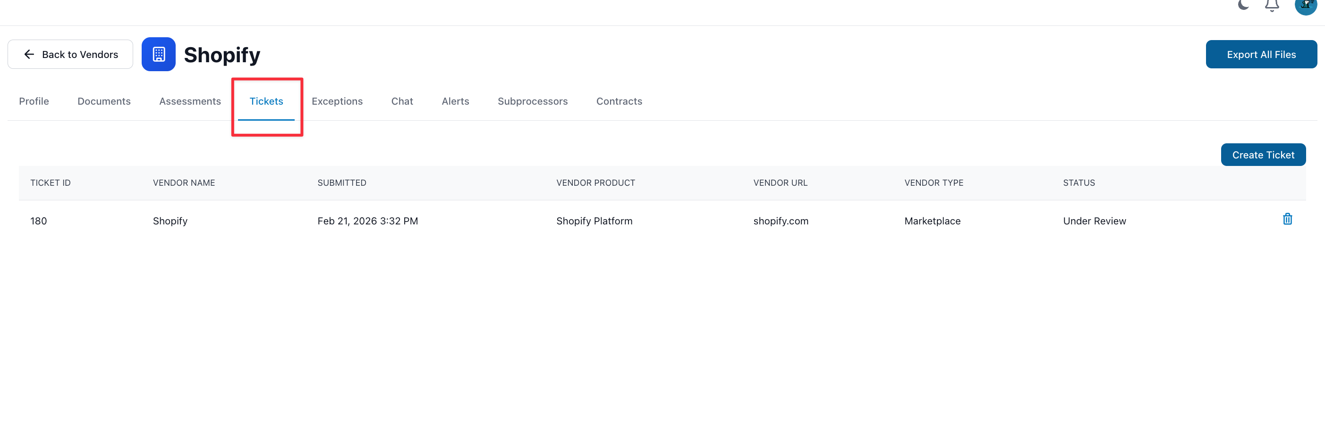This screenshot has width=1325, height=429.
Task: Delete ticket 180 with trash icon
Action: coord(1287,219)
